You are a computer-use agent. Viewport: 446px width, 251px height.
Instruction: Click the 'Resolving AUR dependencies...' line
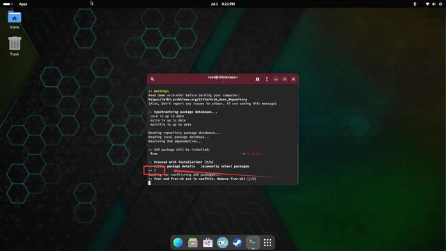176,141
